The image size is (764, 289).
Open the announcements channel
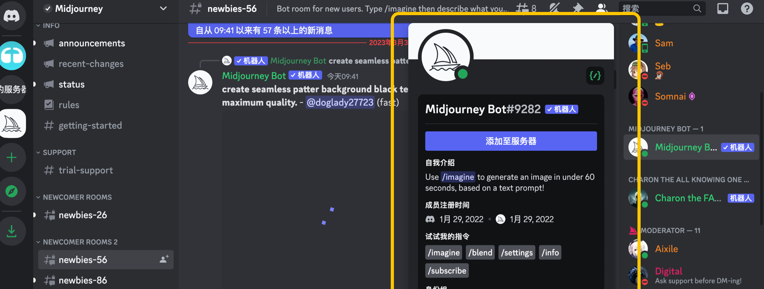click(106, 43)
